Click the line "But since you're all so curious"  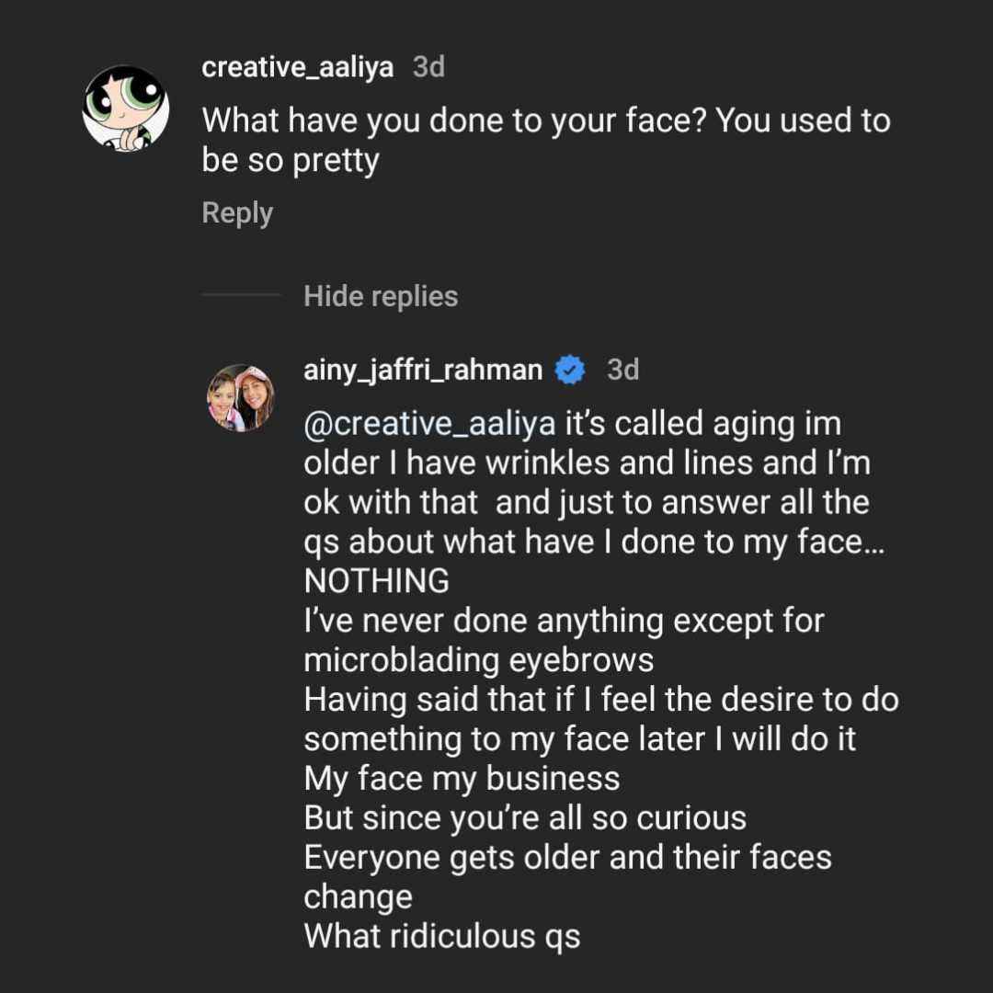click(x=525, y=818)
